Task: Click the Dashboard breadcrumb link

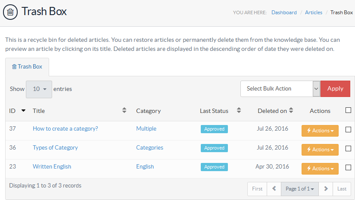Action: tap(284, 12)
